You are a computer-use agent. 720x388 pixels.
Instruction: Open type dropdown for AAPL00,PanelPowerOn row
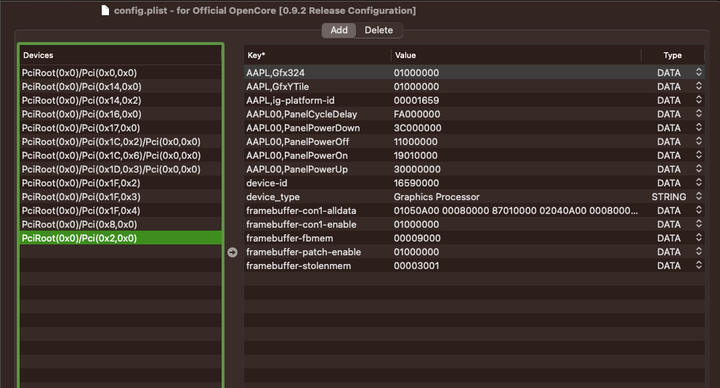(x=698, y=155)
